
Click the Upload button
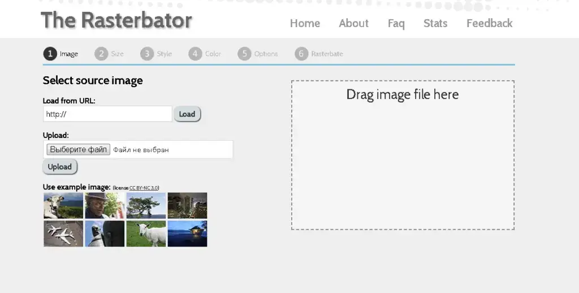pos(60,167)
